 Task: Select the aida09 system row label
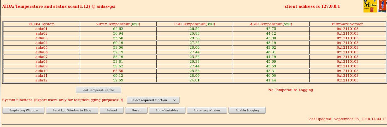click(41, 66)
